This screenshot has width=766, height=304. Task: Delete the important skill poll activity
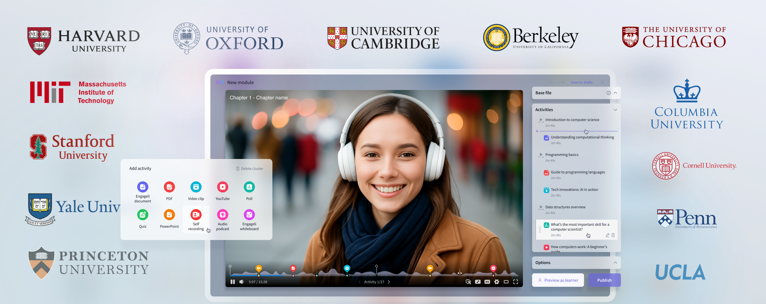[x=613, y=235]
